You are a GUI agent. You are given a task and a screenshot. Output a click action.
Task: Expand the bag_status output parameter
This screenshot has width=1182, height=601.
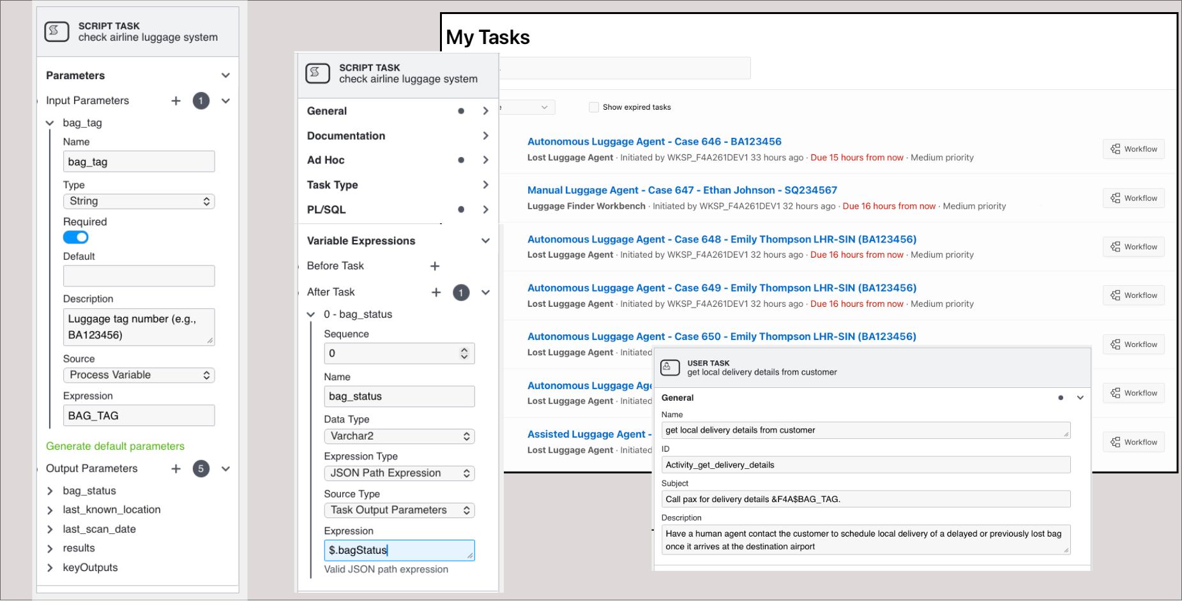click(50, 491)
